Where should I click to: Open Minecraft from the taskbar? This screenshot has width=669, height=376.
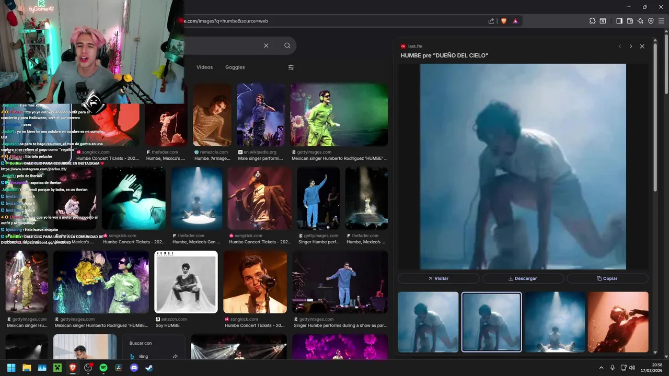57,368
